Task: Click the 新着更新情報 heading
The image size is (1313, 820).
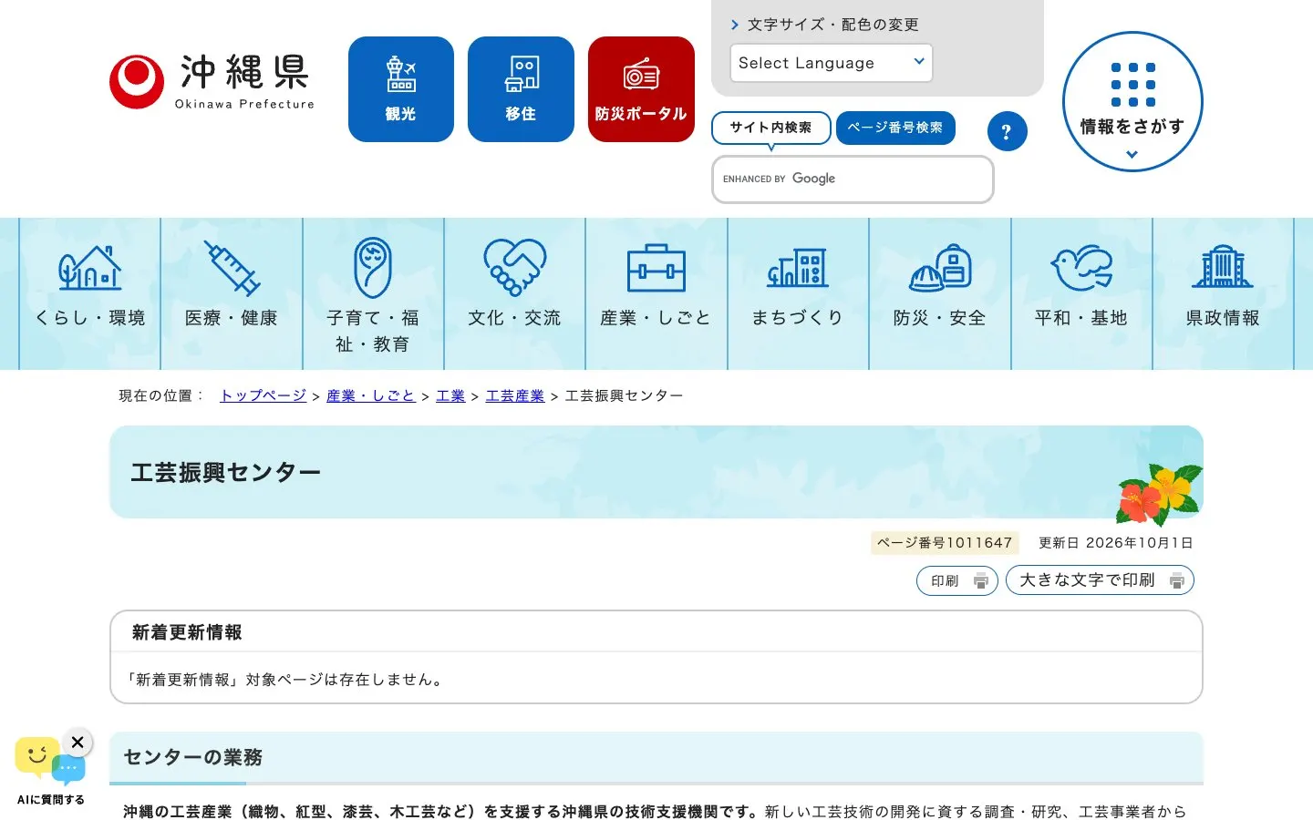Action: 187,632
